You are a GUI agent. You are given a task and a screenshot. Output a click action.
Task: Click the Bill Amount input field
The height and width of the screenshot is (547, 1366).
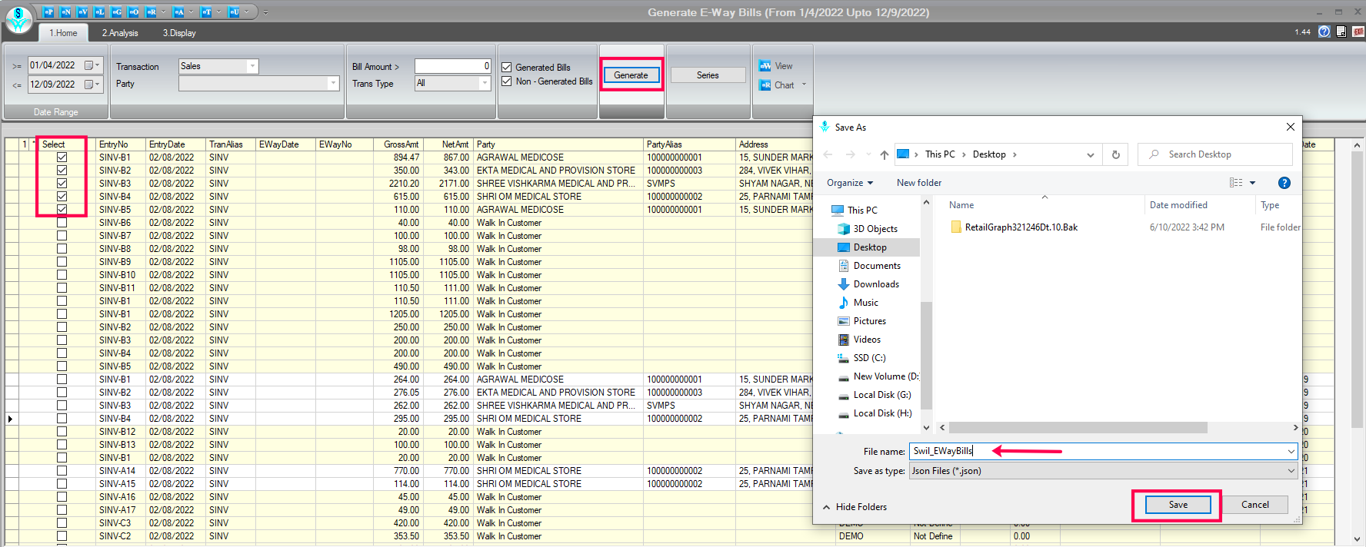pos(453,66)
